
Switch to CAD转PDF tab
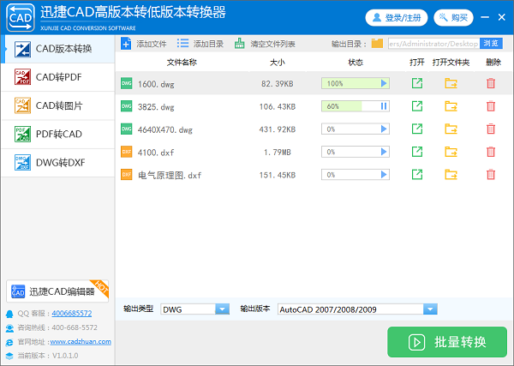coord(58,77)
